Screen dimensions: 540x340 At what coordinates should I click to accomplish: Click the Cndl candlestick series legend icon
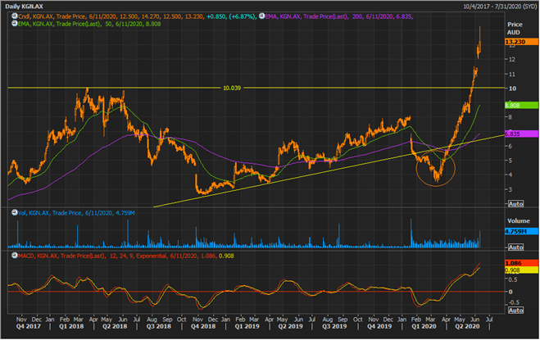(x=15, y=16)
